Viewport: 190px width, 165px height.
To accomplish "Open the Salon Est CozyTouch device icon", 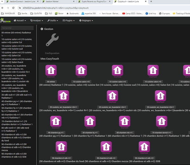I will pos(153,70).
